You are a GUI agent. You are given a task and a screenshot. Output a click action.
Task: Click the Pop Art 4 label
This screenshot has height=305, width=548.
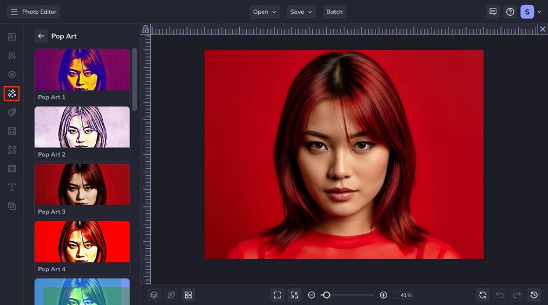click(52, 269)
